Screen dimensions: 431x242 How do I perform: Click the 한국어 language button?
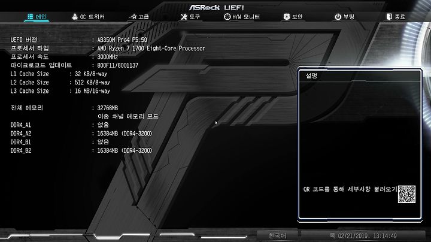tap(277, 235)
